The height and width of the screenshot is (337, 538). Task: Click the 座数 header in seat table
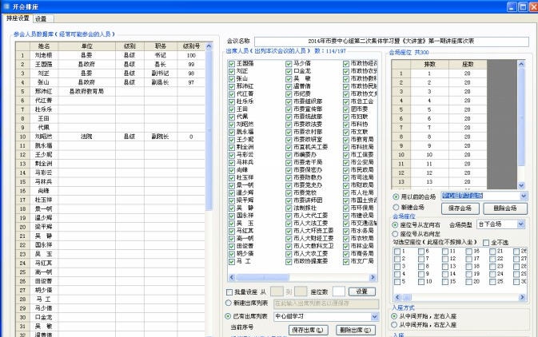click(x=468, y=64)
